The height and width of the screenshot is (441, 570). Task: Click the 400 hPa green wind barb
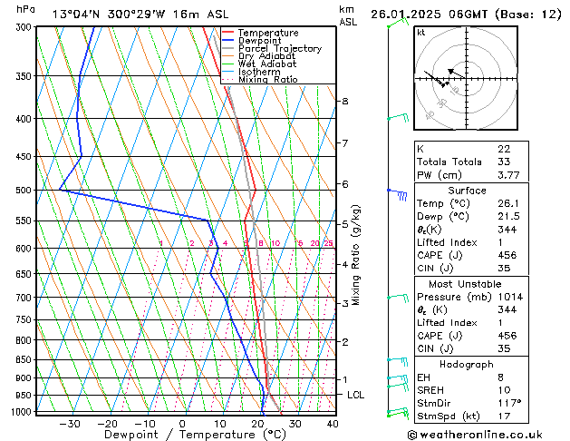tap(398, 118)
